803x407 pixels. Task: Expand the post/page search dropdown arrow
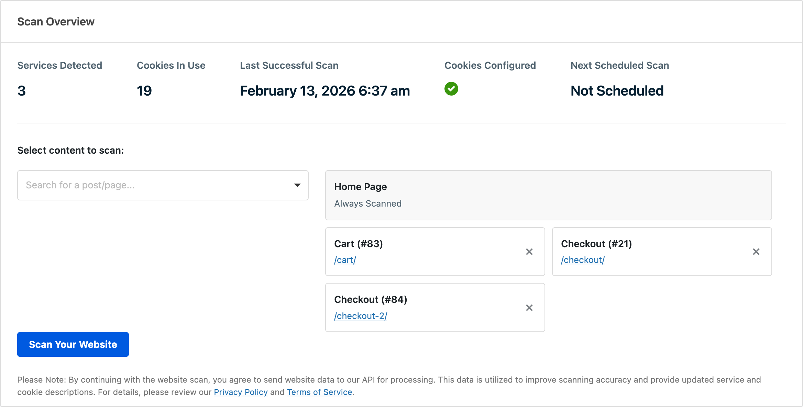click(x=297, y=185)
